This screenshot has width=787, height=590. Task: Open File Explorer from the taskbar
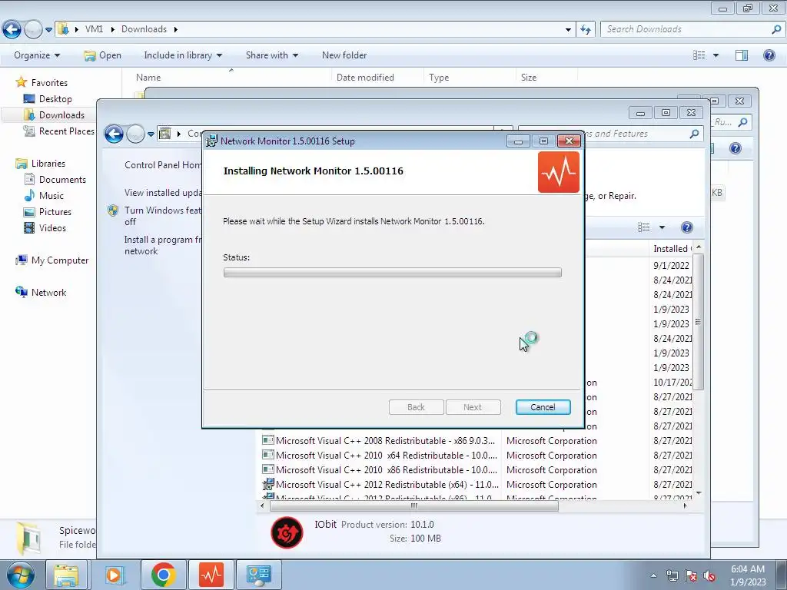(x=66, y=575)
